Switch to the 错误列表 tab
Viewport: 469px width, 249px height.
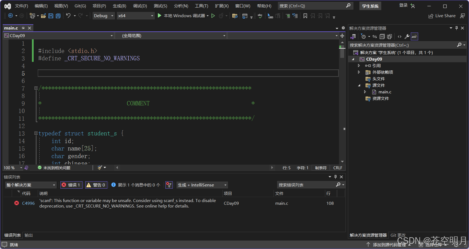(x=13, y=235)
